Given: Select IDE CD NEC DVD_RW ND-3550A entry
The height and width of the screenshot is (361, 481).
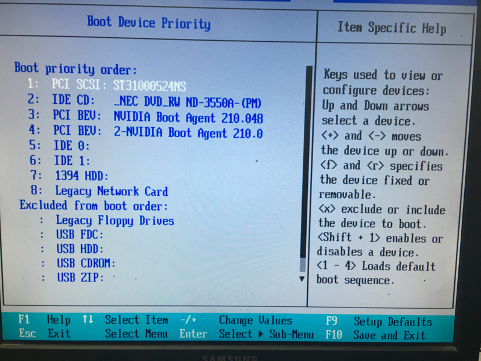Looking at the screenshot, I should [144, 101].
